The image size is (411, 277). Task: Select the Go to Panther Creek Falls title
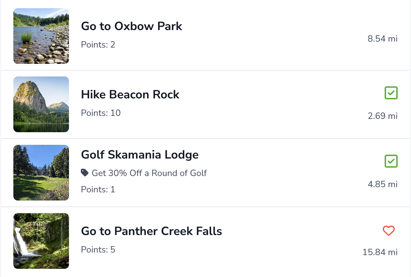pos(151,231)
